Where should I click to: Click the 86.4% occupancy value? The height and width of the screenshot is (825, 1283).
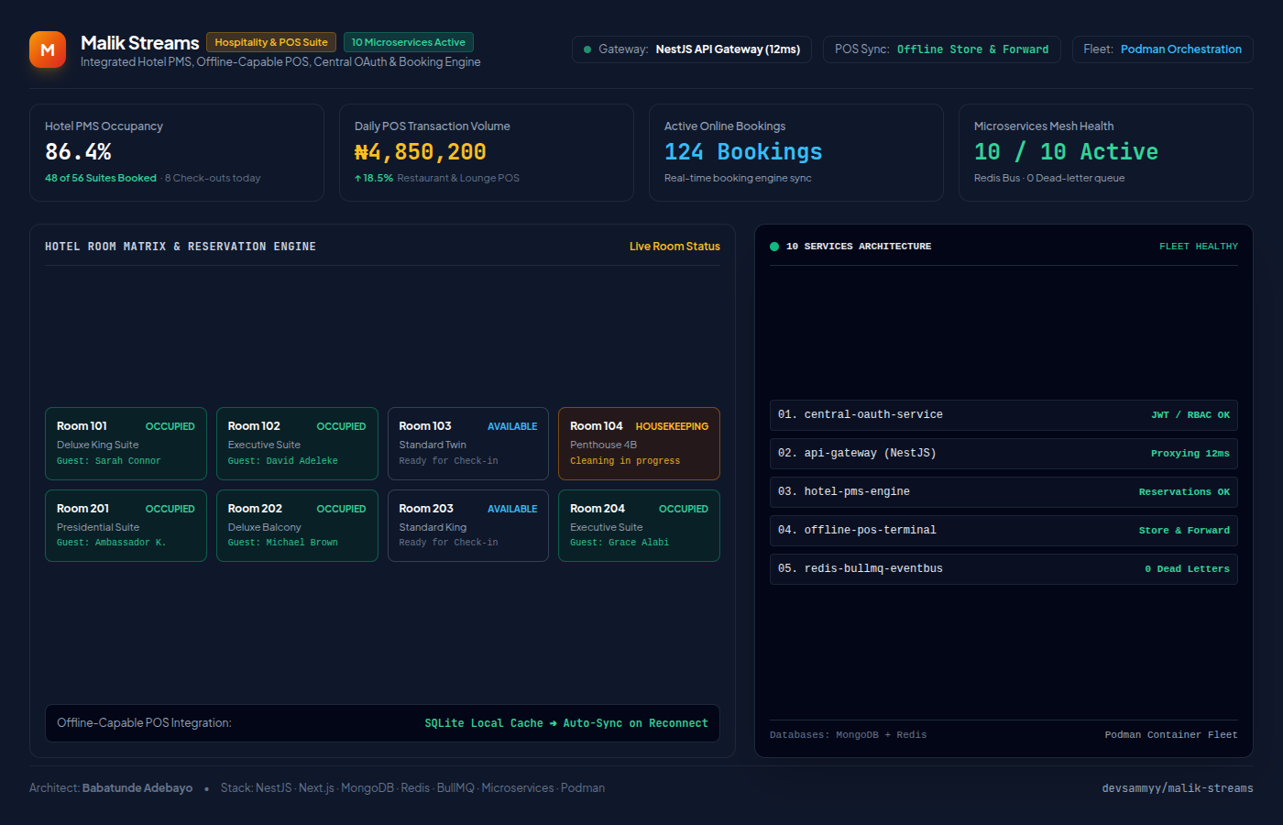[78, 152]
